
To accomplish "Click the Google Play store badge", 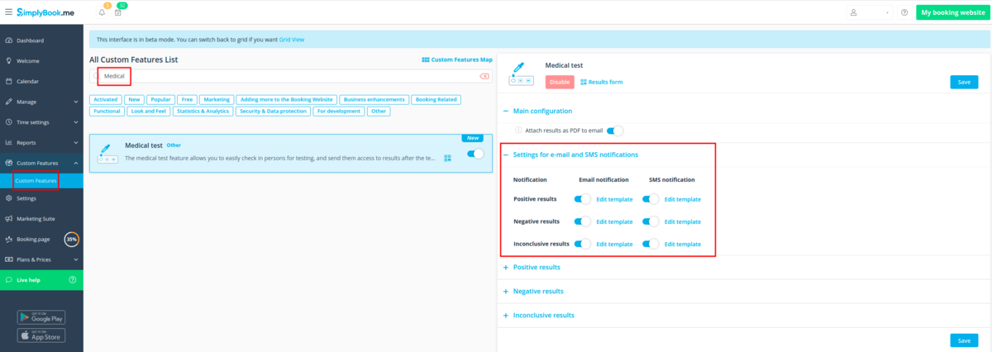I will [41, 317].
